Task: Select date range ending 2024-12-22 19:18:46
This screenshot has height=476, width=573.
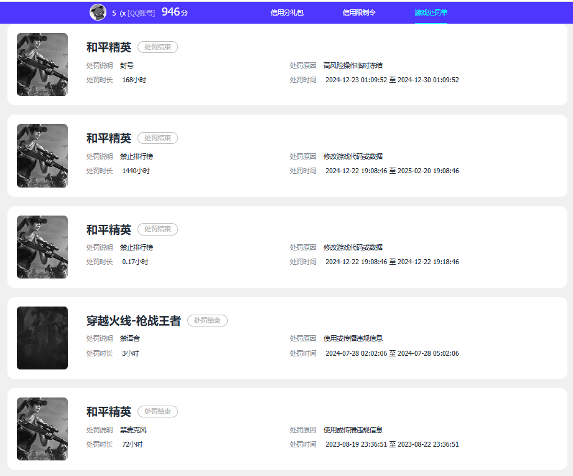Action: [x=392, y=262]
